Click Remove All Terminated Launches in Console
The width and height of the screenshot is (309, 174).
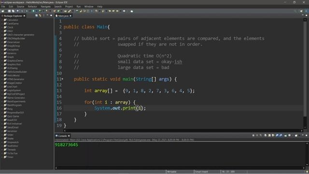pyautogui.click(x=261, y=135)
